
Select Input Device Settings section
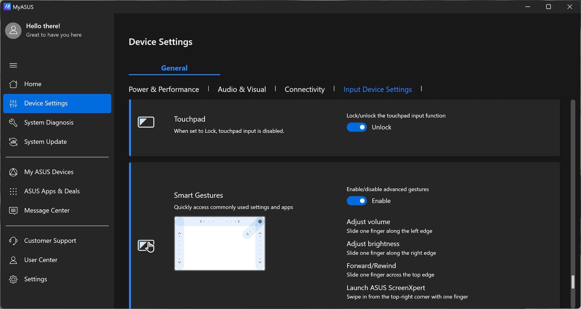[x=377, y=89]
